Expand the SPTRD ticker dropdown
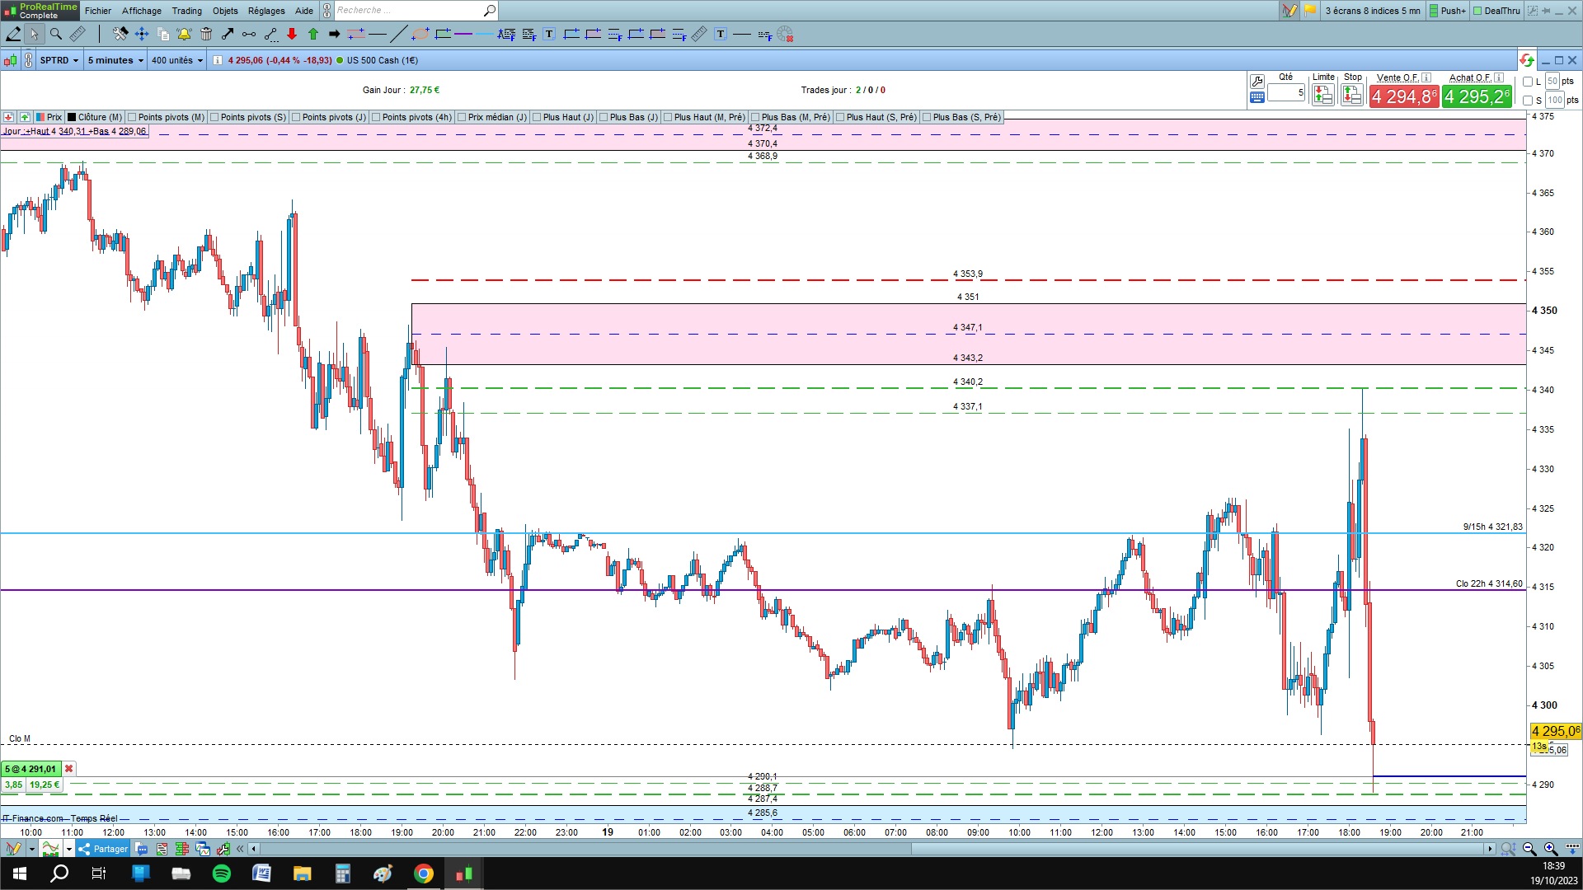Image resolution: width=1583 pixels, height=890 pixels. pos(59,60)
